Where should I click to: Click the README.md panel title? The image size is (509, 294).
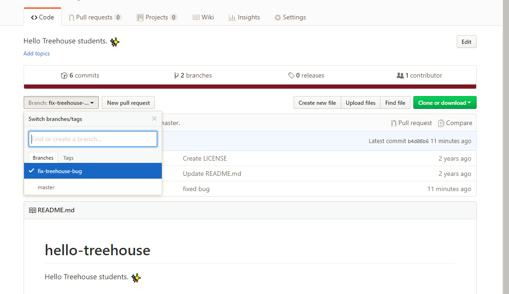point(56,210)
